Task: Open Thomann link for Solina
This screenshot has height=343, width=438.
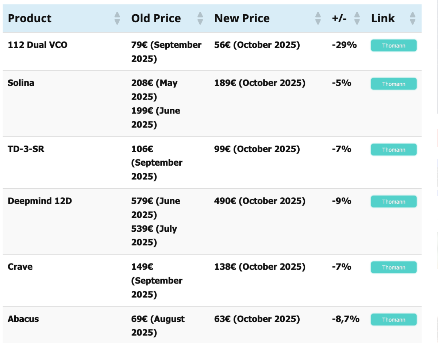Action: pyautogui.click(x=393, y=84)
